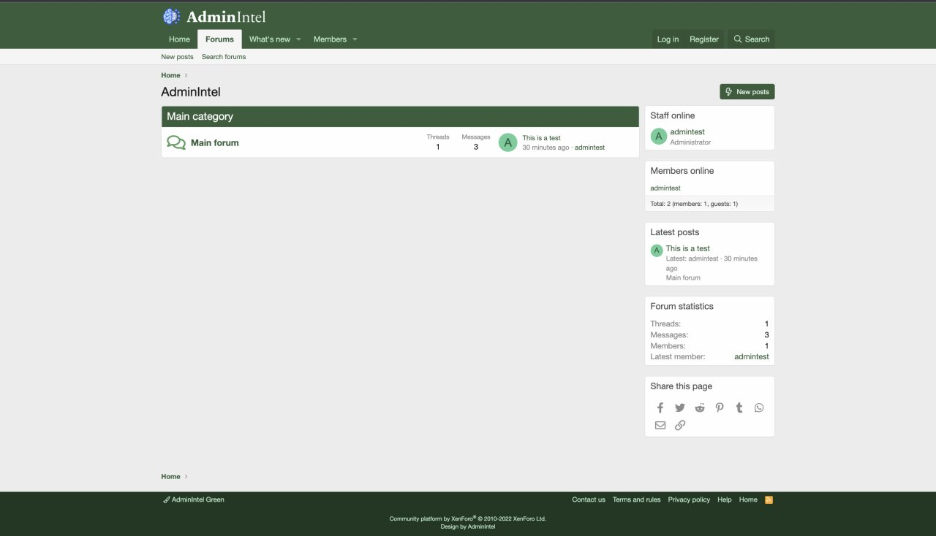Open the RSS feed icon in footer
This screenshot has width=936, height=536.
(x=769, y=499)
